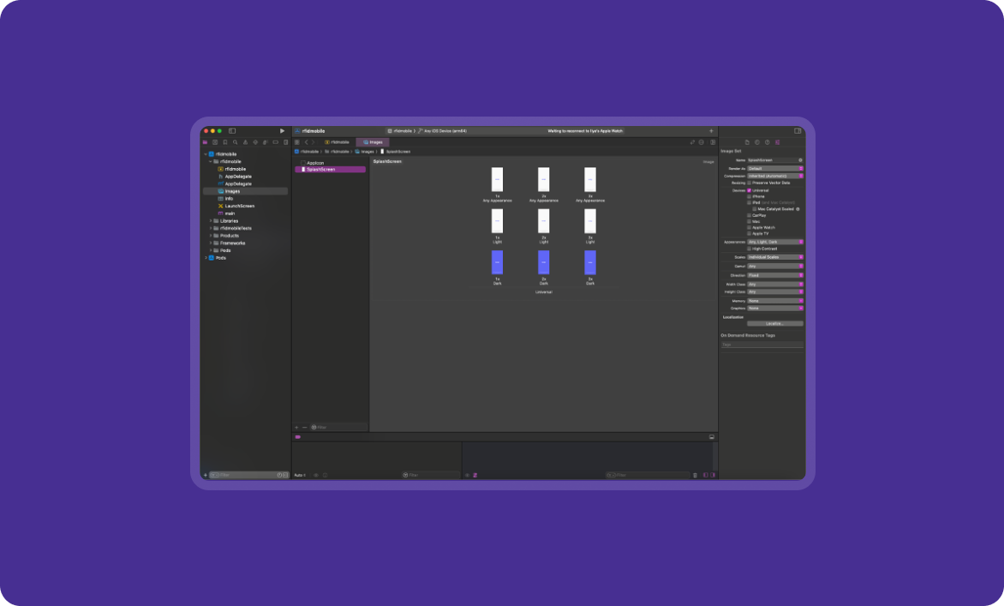Select the Images editor tab
1004x606 pixels.
pos(373,142)
